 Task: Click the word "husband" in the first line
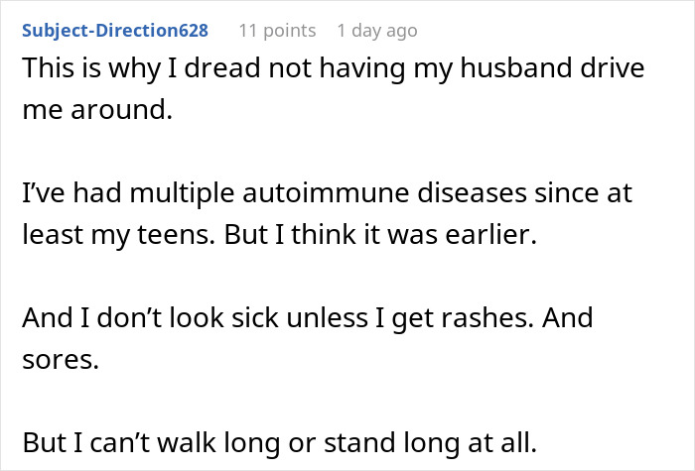pos(513,70)
